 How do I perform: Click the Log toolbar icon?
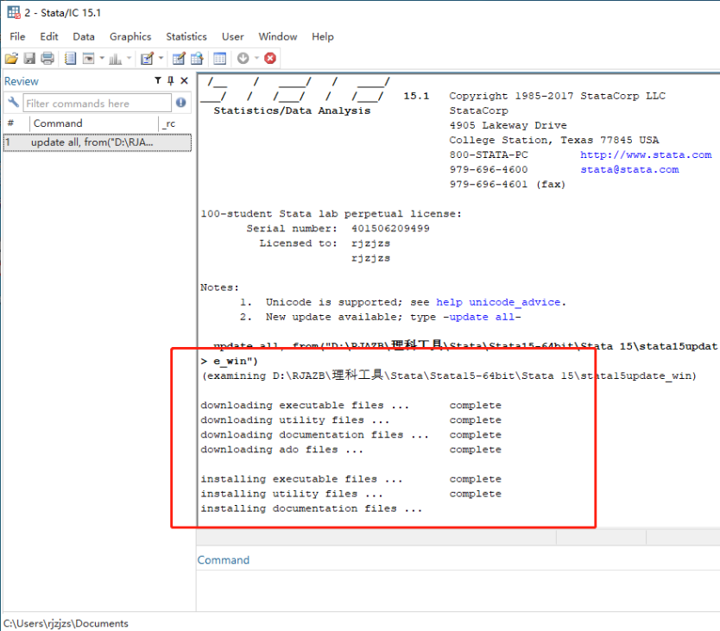(x=70, y=58)
